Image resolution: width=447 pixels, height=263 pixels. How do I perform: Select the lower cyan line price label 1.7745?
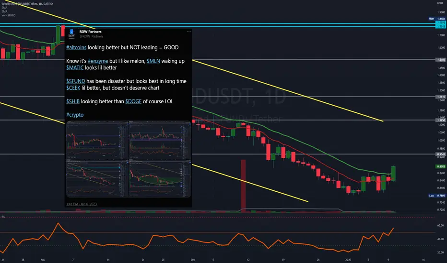point(441,26)
